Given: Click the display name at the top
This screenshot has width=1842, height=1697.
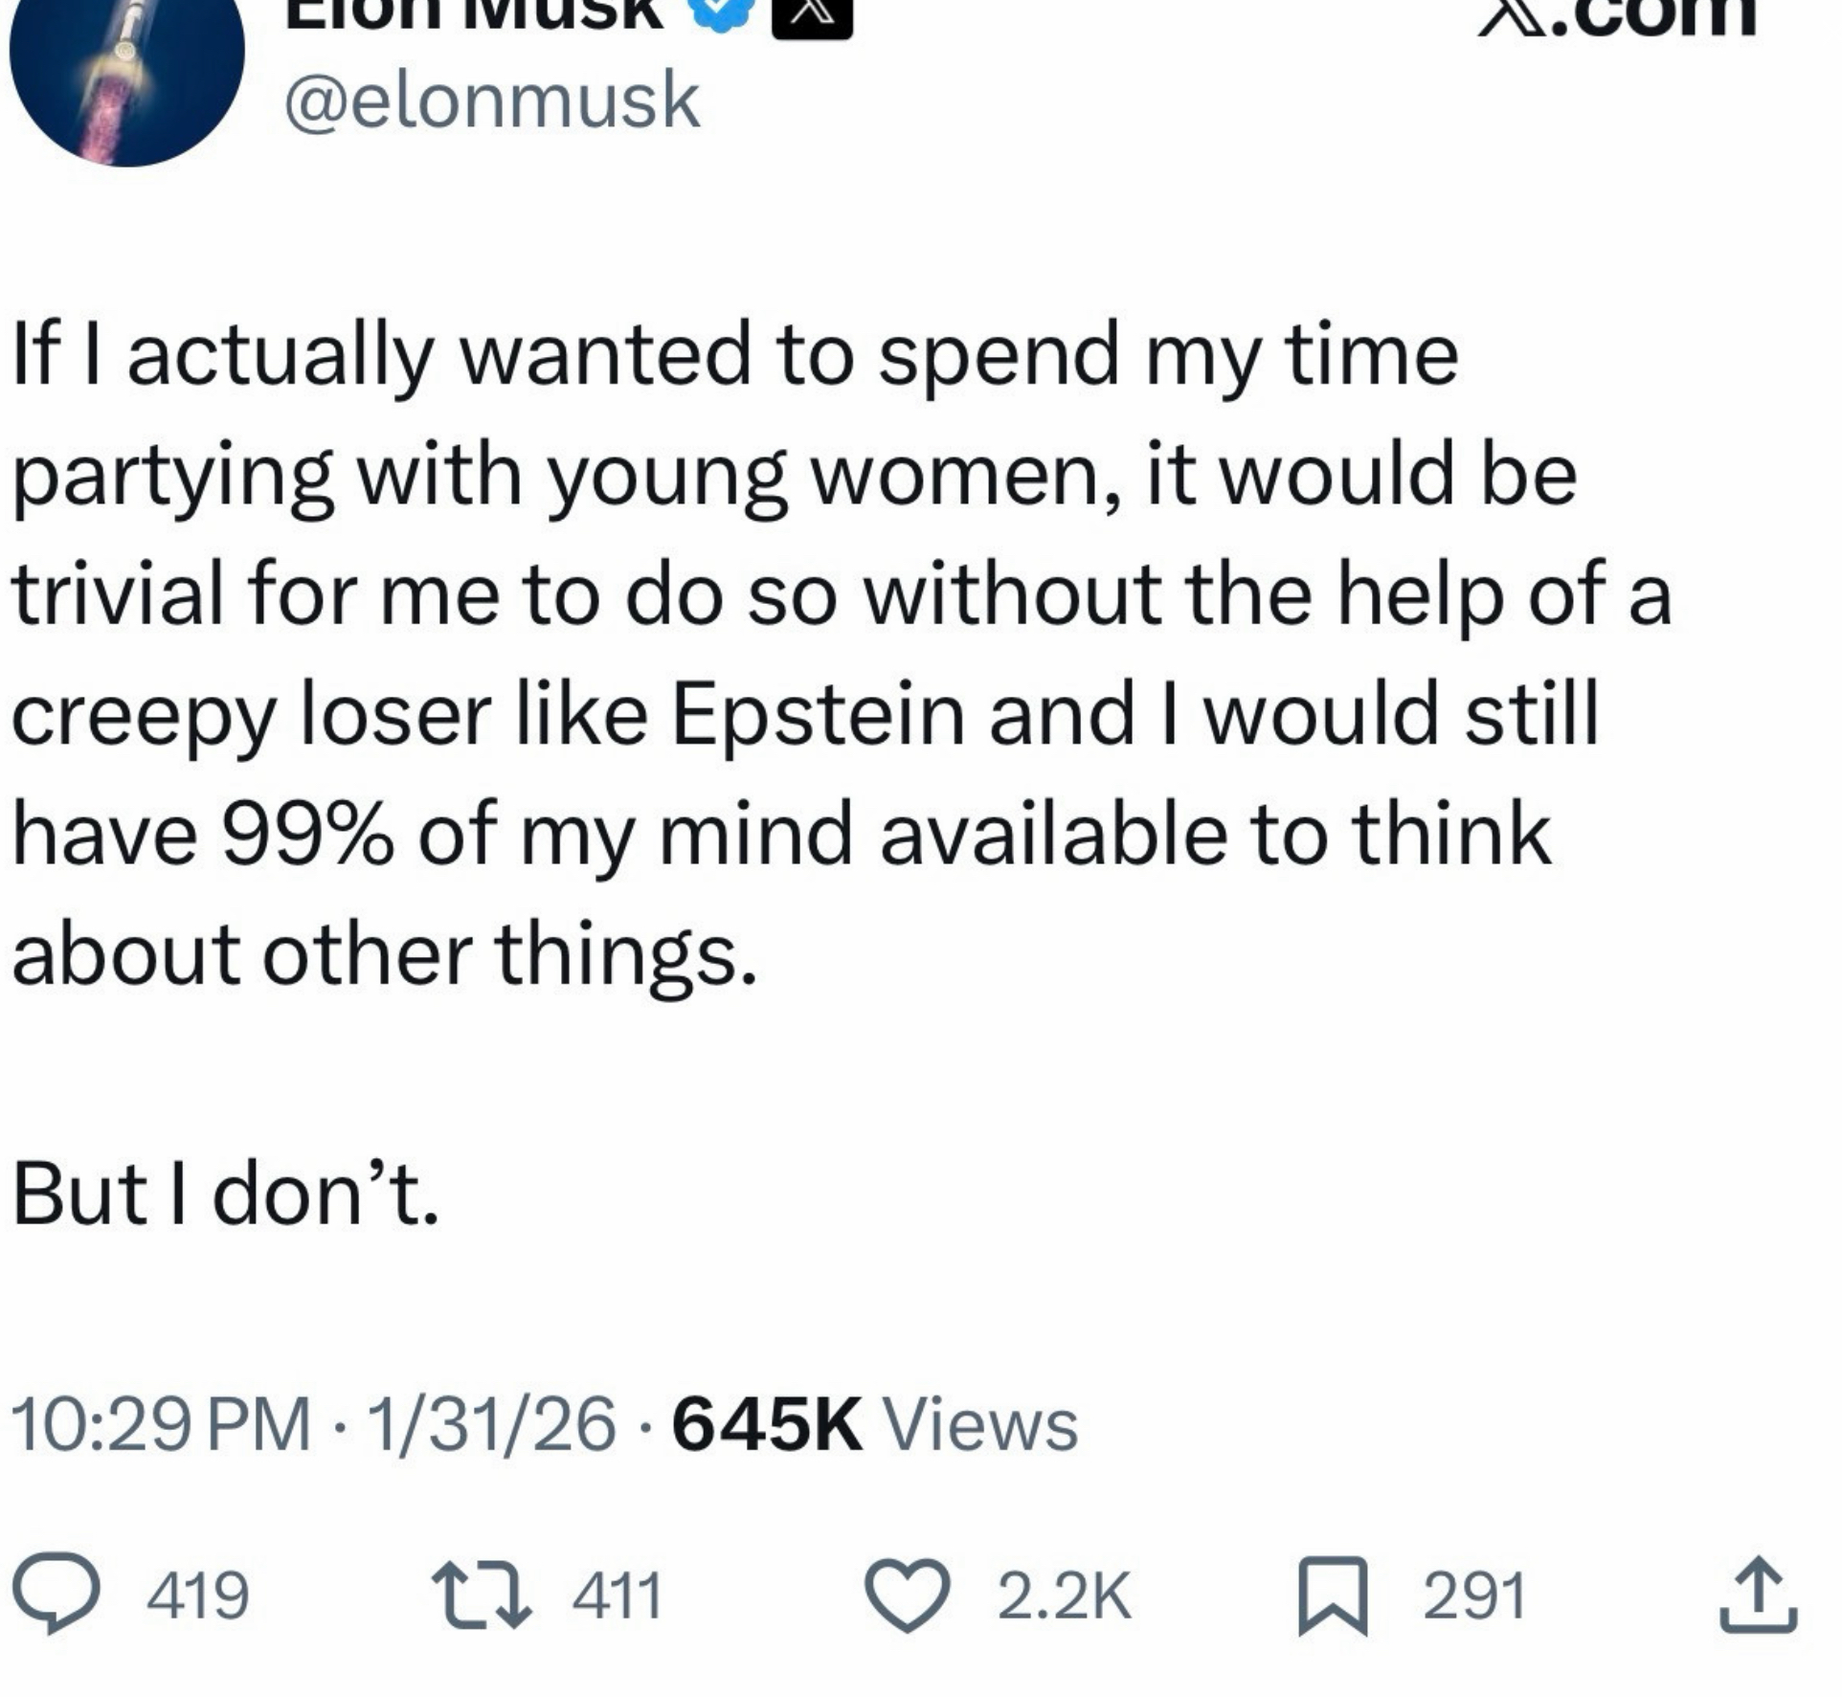Looking at the screenshot, I should coord(474,13).
